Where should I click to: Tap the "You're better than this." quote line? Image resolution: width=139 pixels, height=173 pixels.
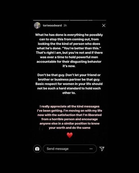(x=69, y=48)
